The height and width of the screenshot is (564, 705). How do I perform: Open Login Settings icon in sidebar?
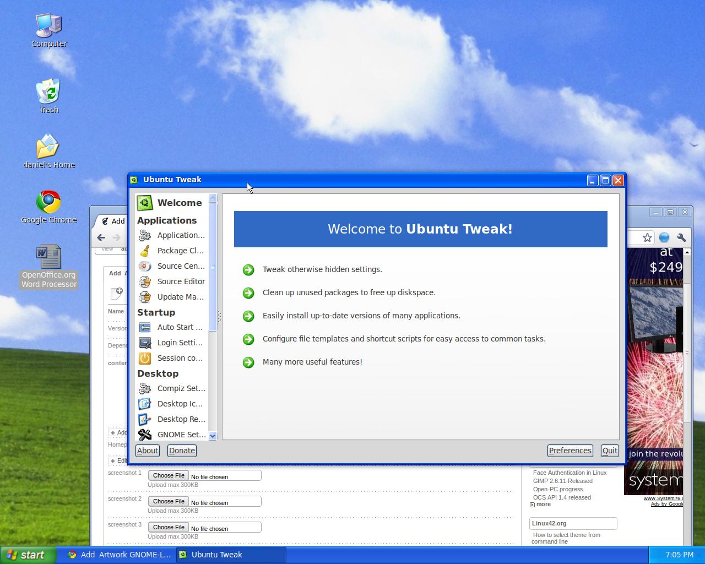click(x=145, y=343)
